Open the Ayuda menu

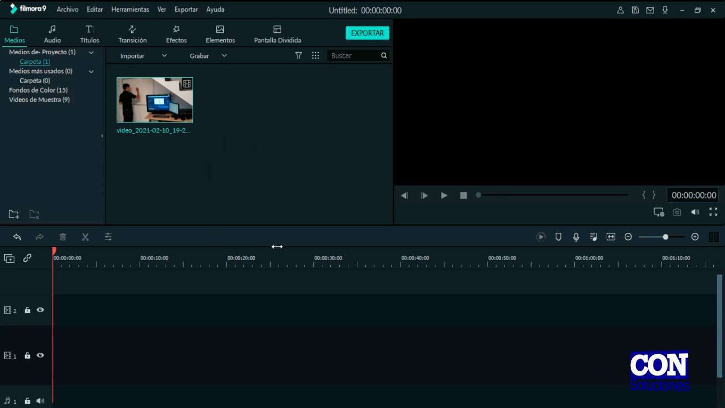coord(215,10)
